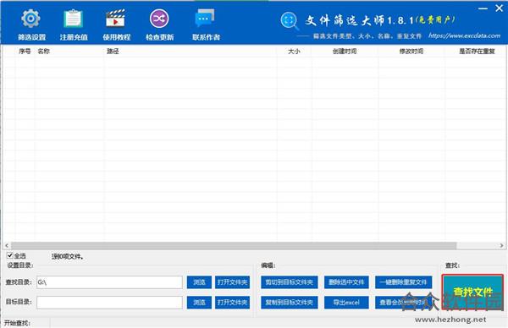
Task: Open the 联系作者 chat bubble icon
Action: pos(205,18)
